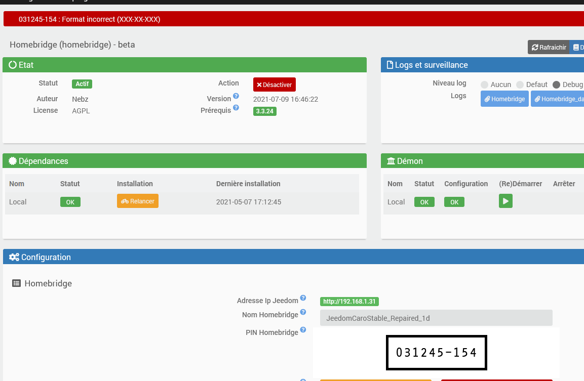Click the Configuration panel gears icon
This screenshot has width=584, height=381.
pos(14,257)
